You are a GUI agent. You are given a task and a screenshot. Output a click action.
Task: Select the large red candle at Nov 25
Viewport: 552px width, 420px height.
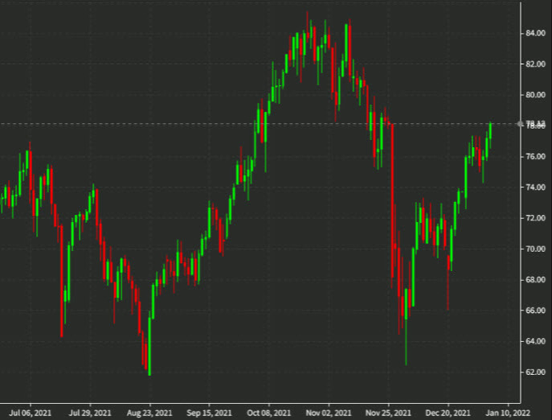[392, 201]
